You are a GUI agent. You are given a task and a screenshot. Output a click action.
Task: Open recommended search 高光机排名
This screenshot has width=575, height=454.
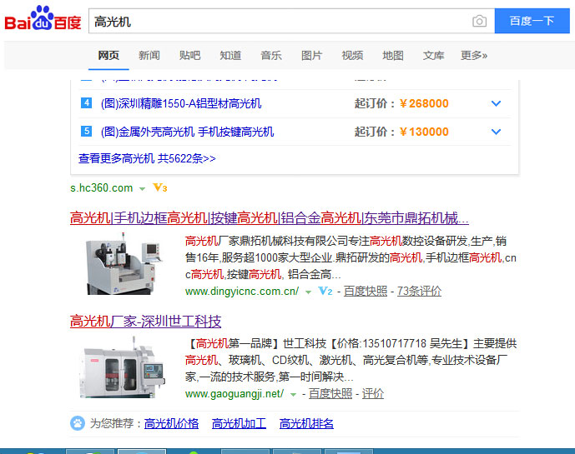pyautogui.click(x=306, y=424)
